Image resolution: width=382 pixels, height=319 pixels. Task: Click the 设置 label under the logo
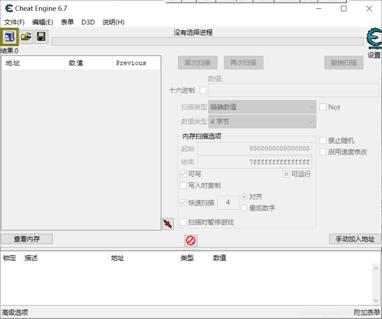tap(374, 55)
